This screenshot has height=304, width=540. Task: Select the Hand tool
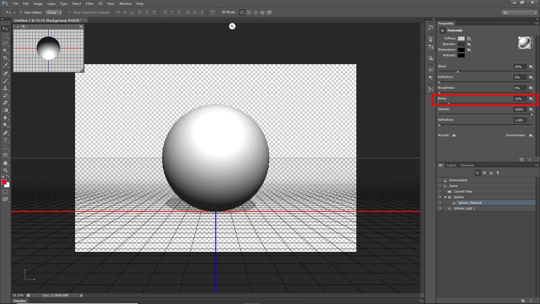tap(5, 163)
